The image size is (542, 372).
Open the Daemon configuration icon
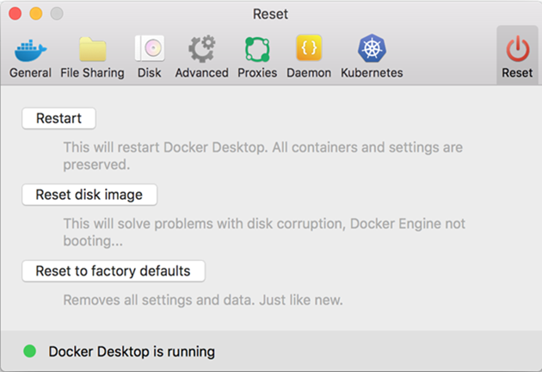point(309,49)
